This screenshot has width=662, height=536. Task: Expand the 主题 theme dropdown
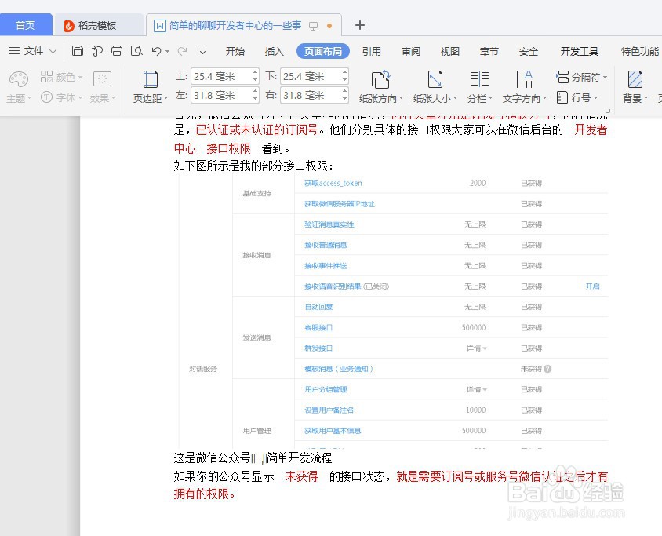(x=17, y=97)
